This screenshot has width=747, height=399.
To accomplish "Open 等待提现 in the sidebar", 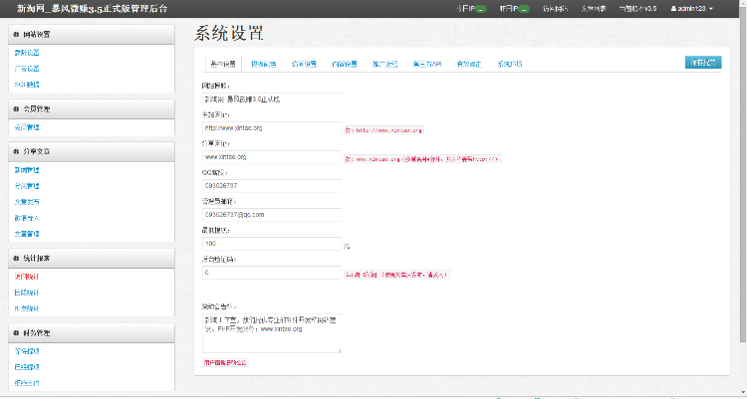I will (x=27, y=351).
